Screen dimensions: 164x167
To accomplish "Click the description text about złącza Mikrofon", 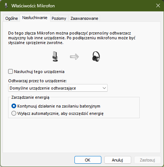I will (72, 38).
